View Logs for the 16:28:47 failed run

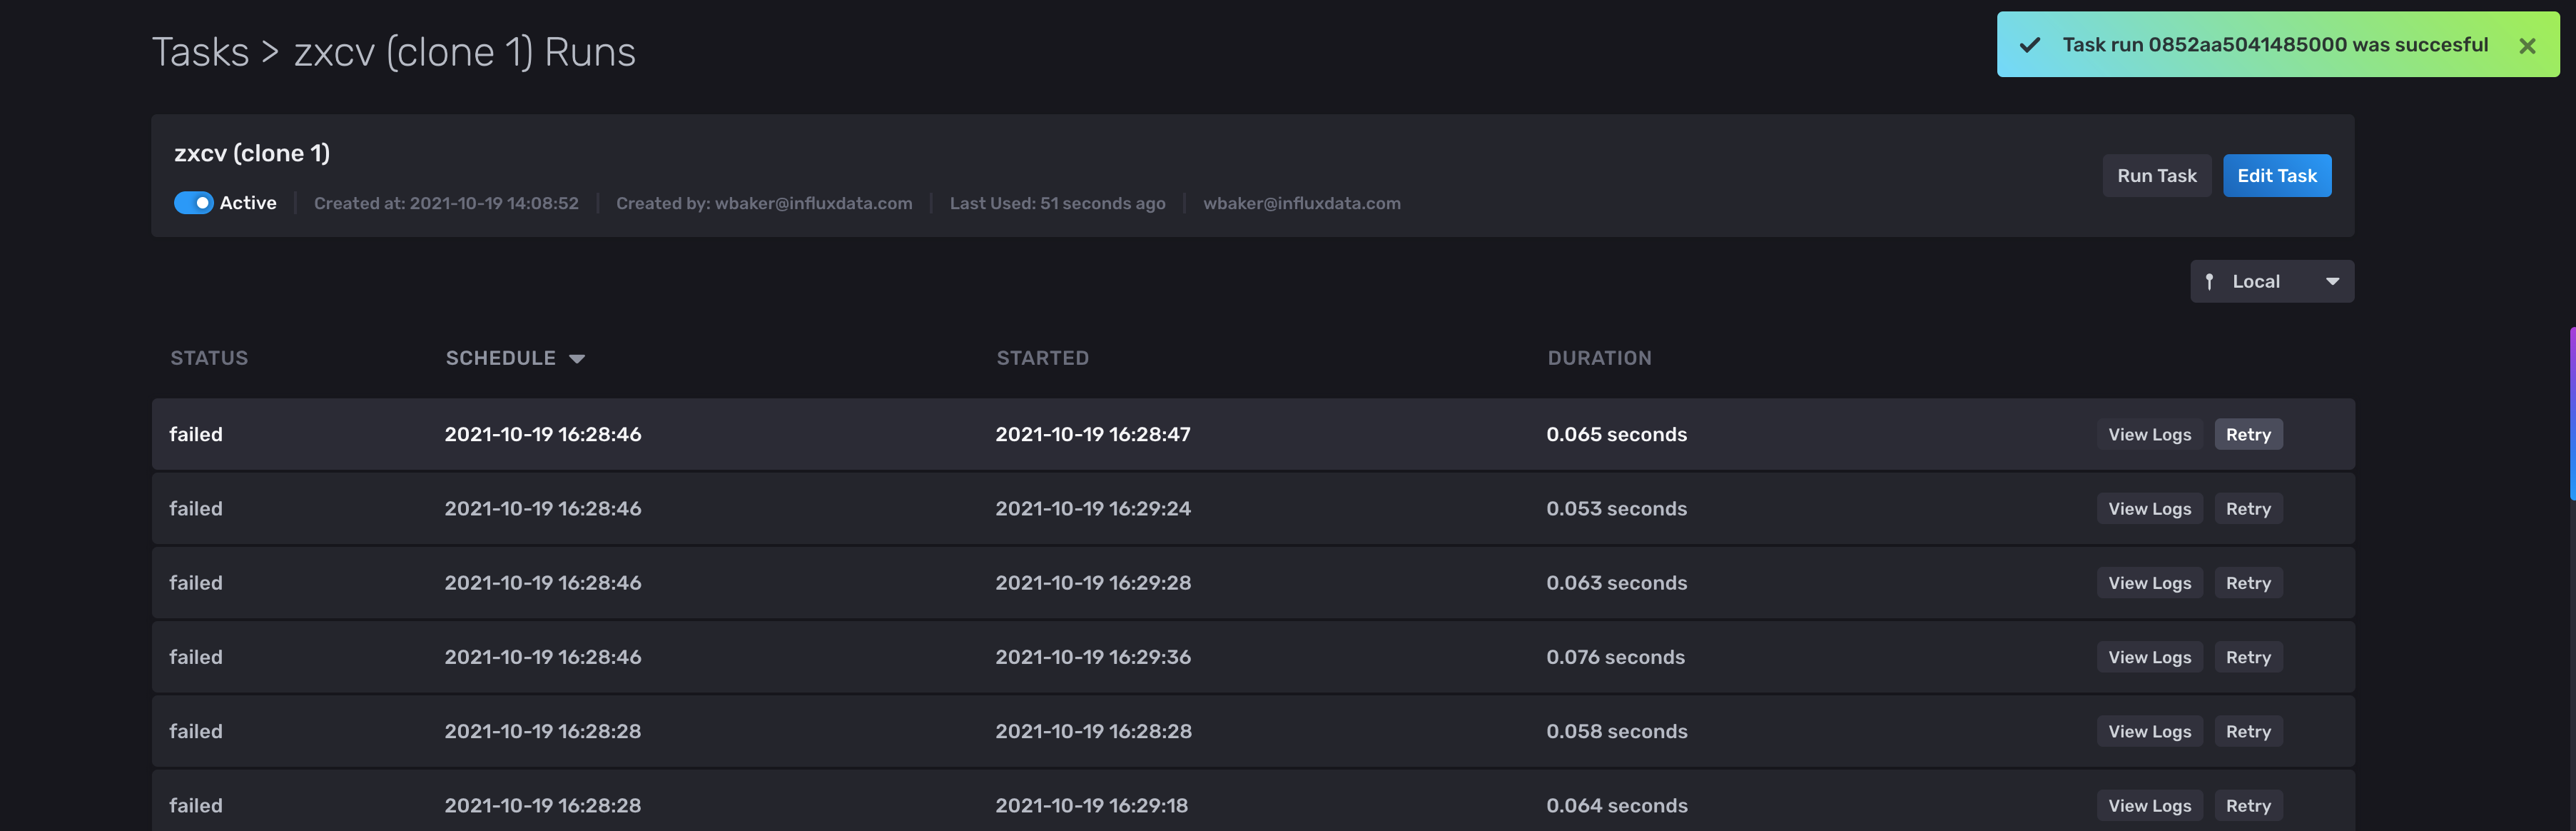click(2149, 434)
